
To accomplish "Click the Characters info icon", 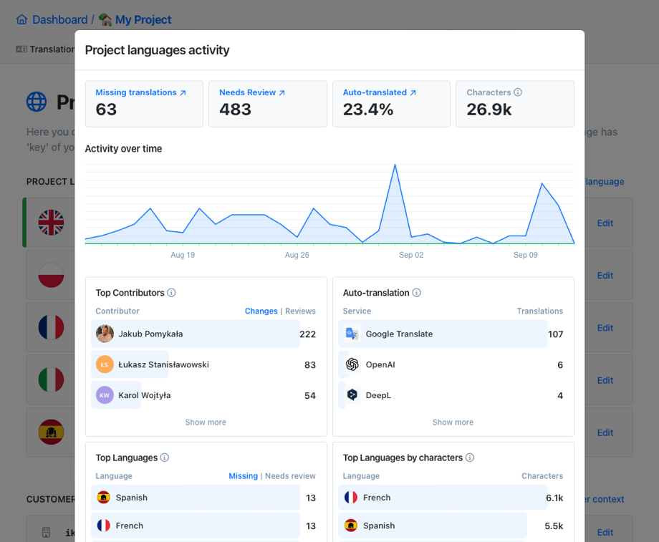I will [518, 92].
